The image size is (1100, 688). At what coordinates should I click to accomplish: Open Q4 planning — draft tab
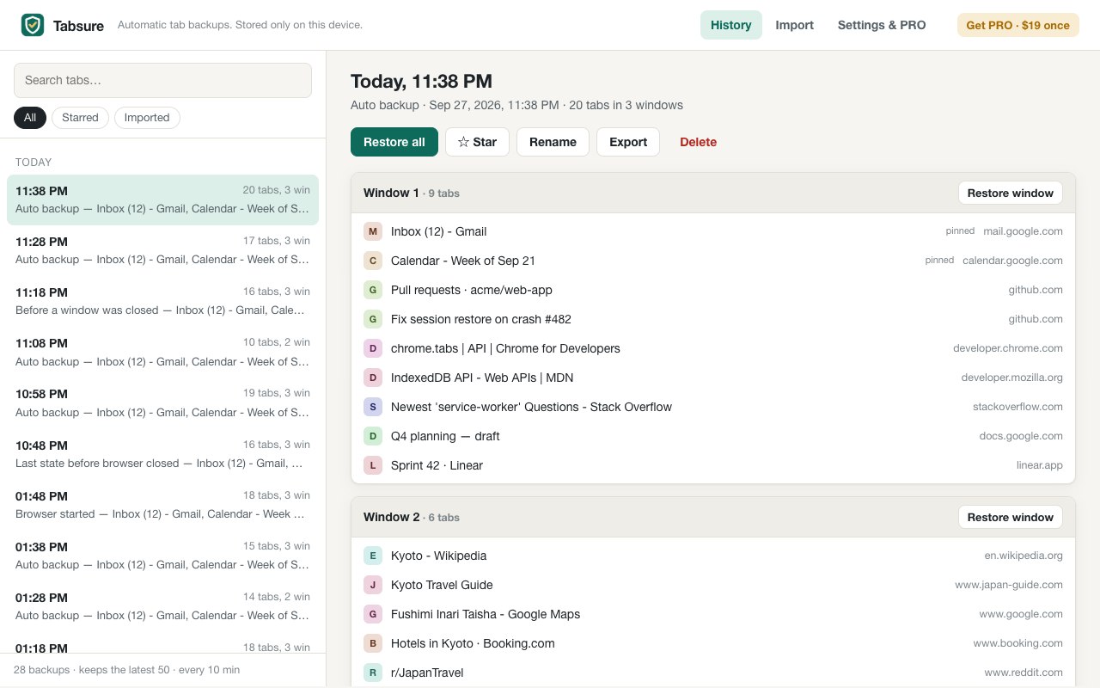[x=445, y=436]
